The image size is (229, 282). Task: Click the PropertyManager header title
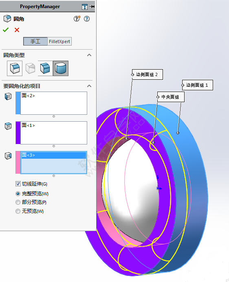pos(40,7)
